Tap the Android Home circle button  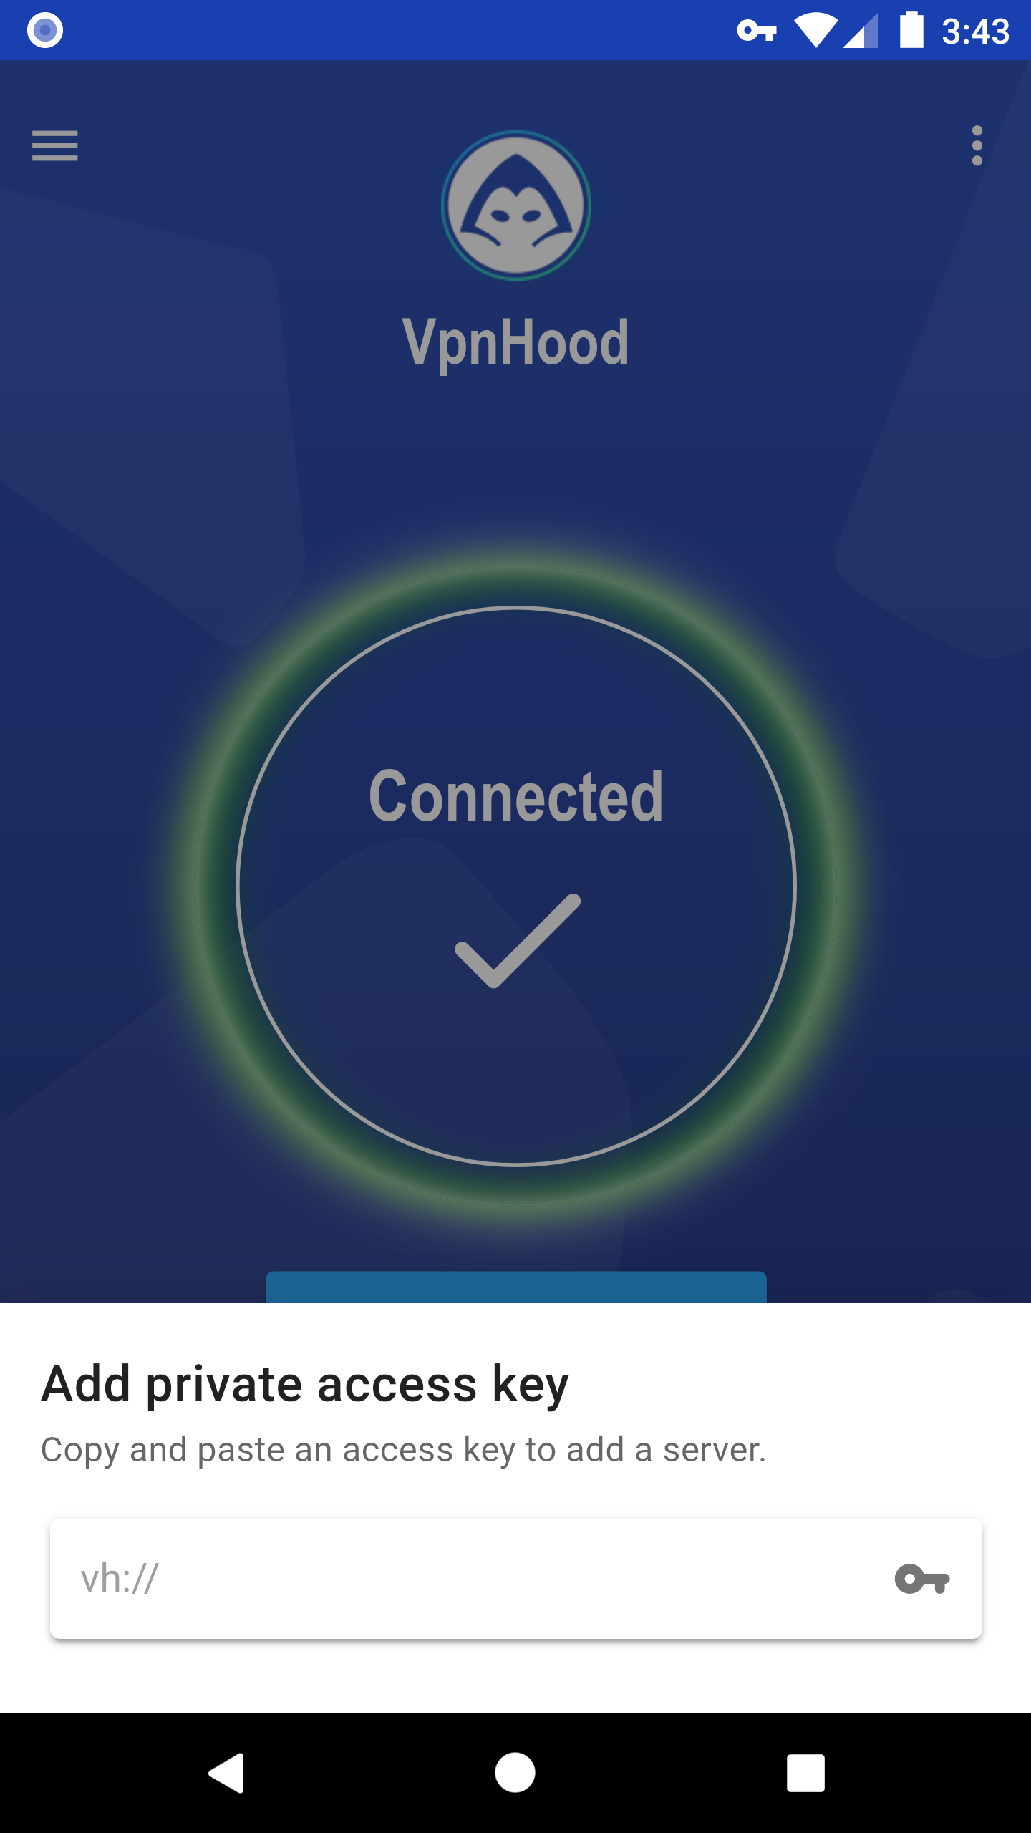(x=515, y=1773)
